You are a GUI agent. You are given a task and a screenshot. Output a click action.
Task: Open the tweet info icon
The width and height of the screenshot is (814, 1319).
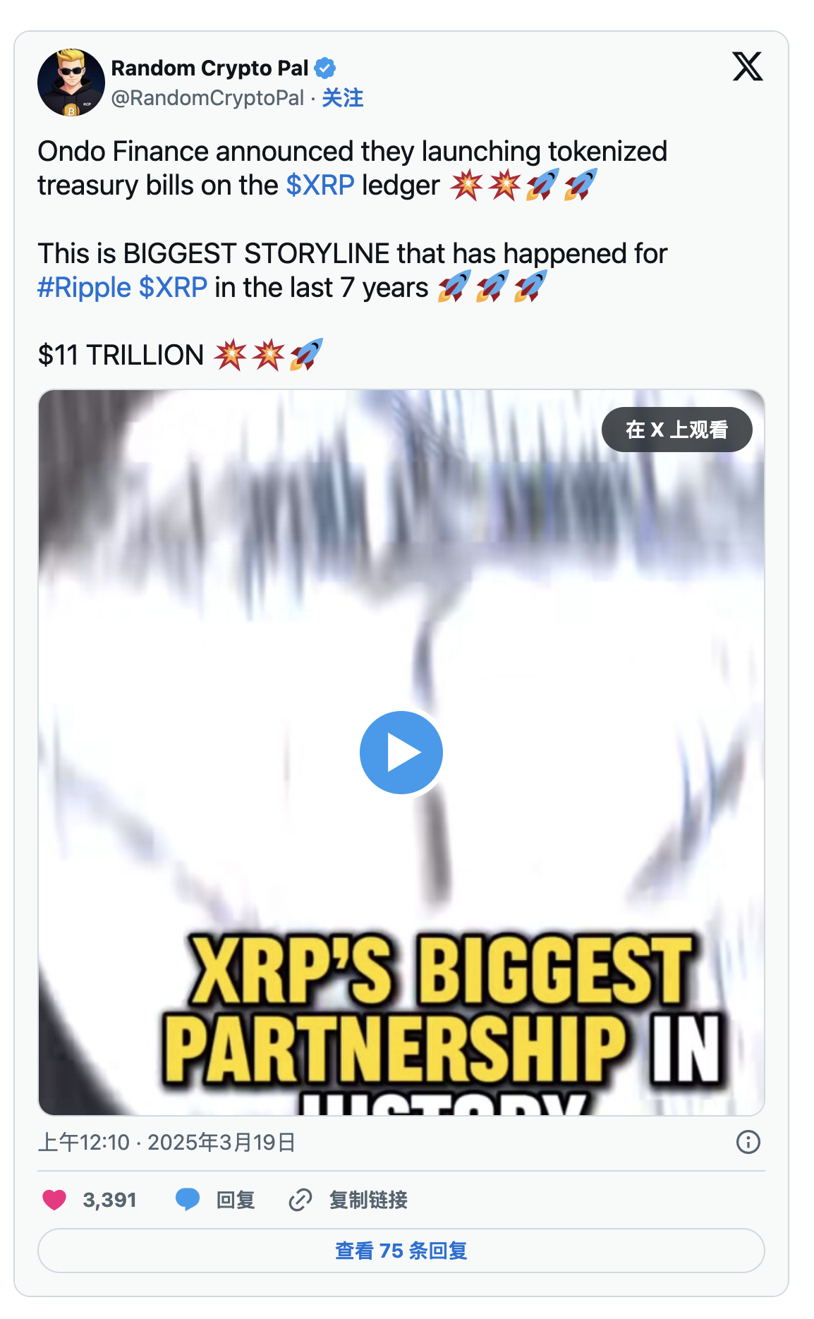(748, 1142)
